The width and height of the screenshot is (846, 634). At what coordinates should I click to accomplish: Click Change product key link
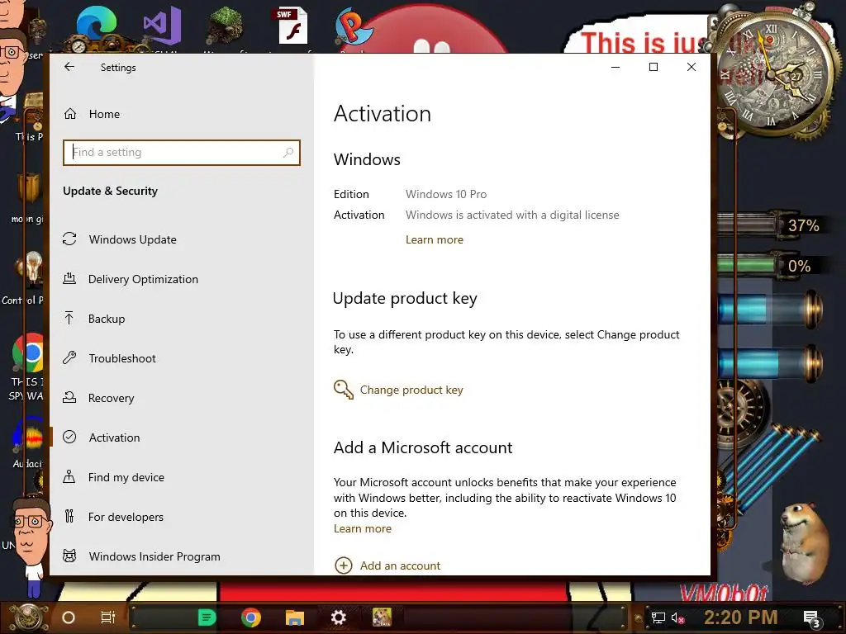(x=411, y=390)
